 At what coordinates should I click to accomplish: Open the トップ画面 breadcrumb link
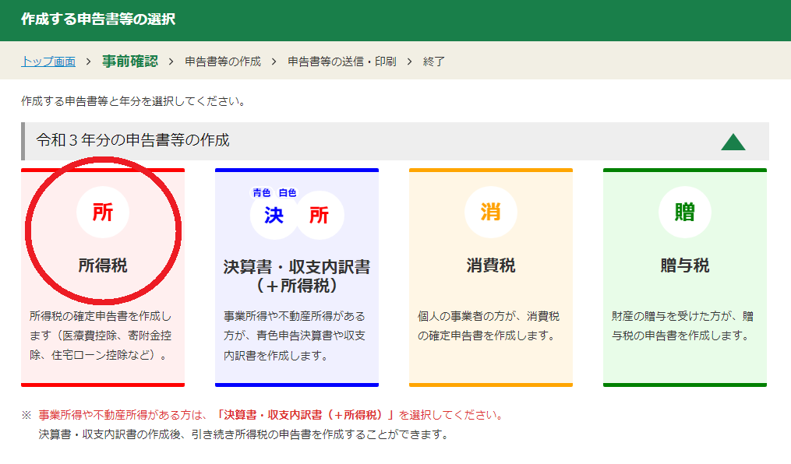[48, 62]
